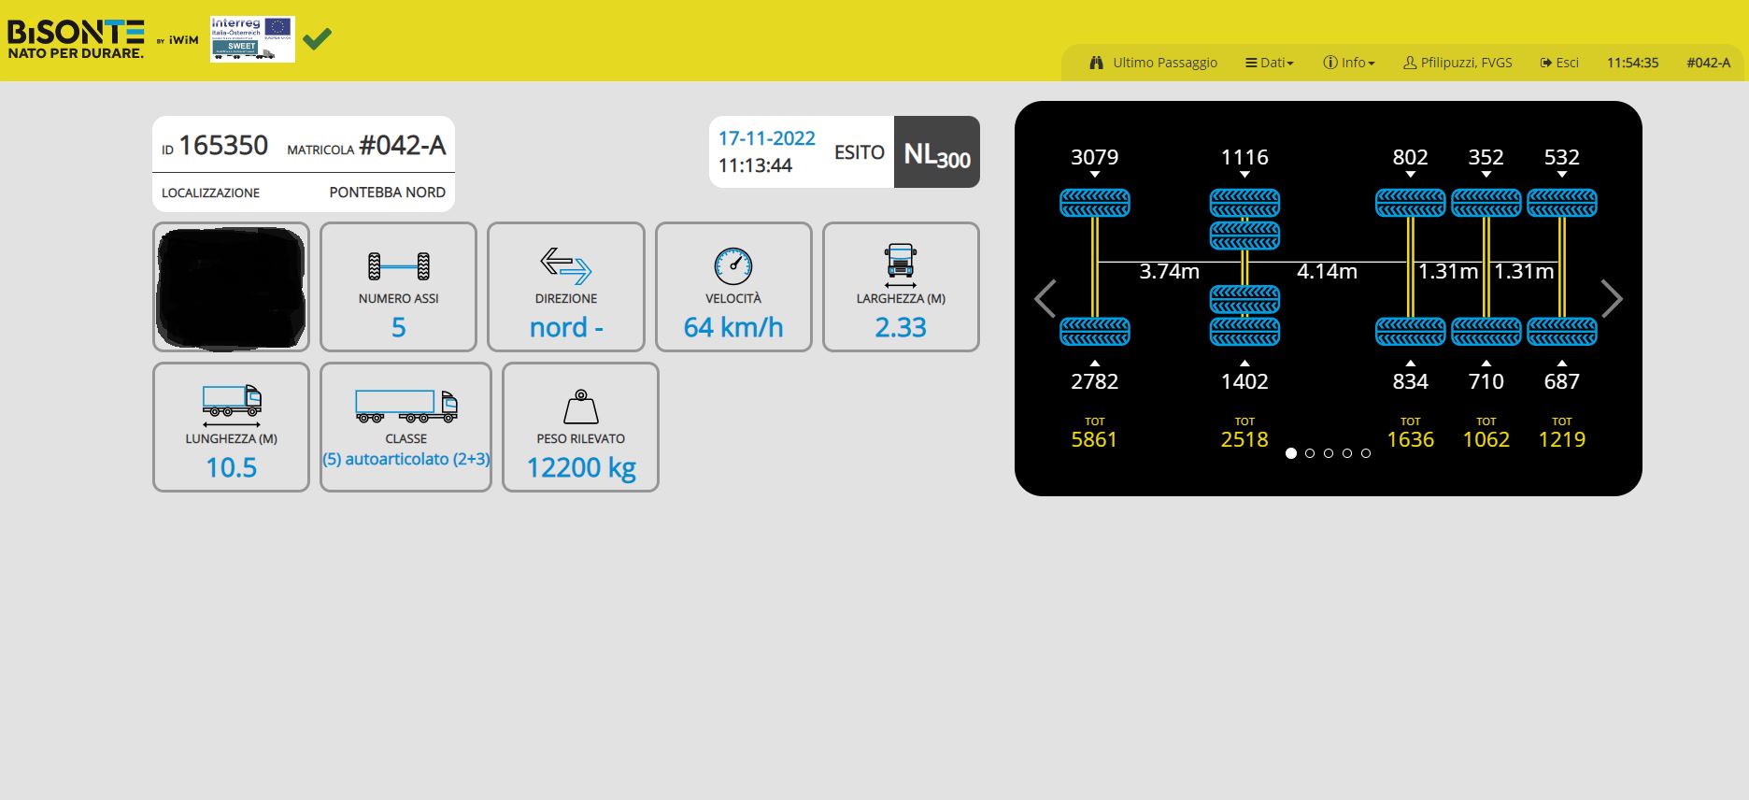Click the weight icon above Peso Rilevato

(581, 407)
